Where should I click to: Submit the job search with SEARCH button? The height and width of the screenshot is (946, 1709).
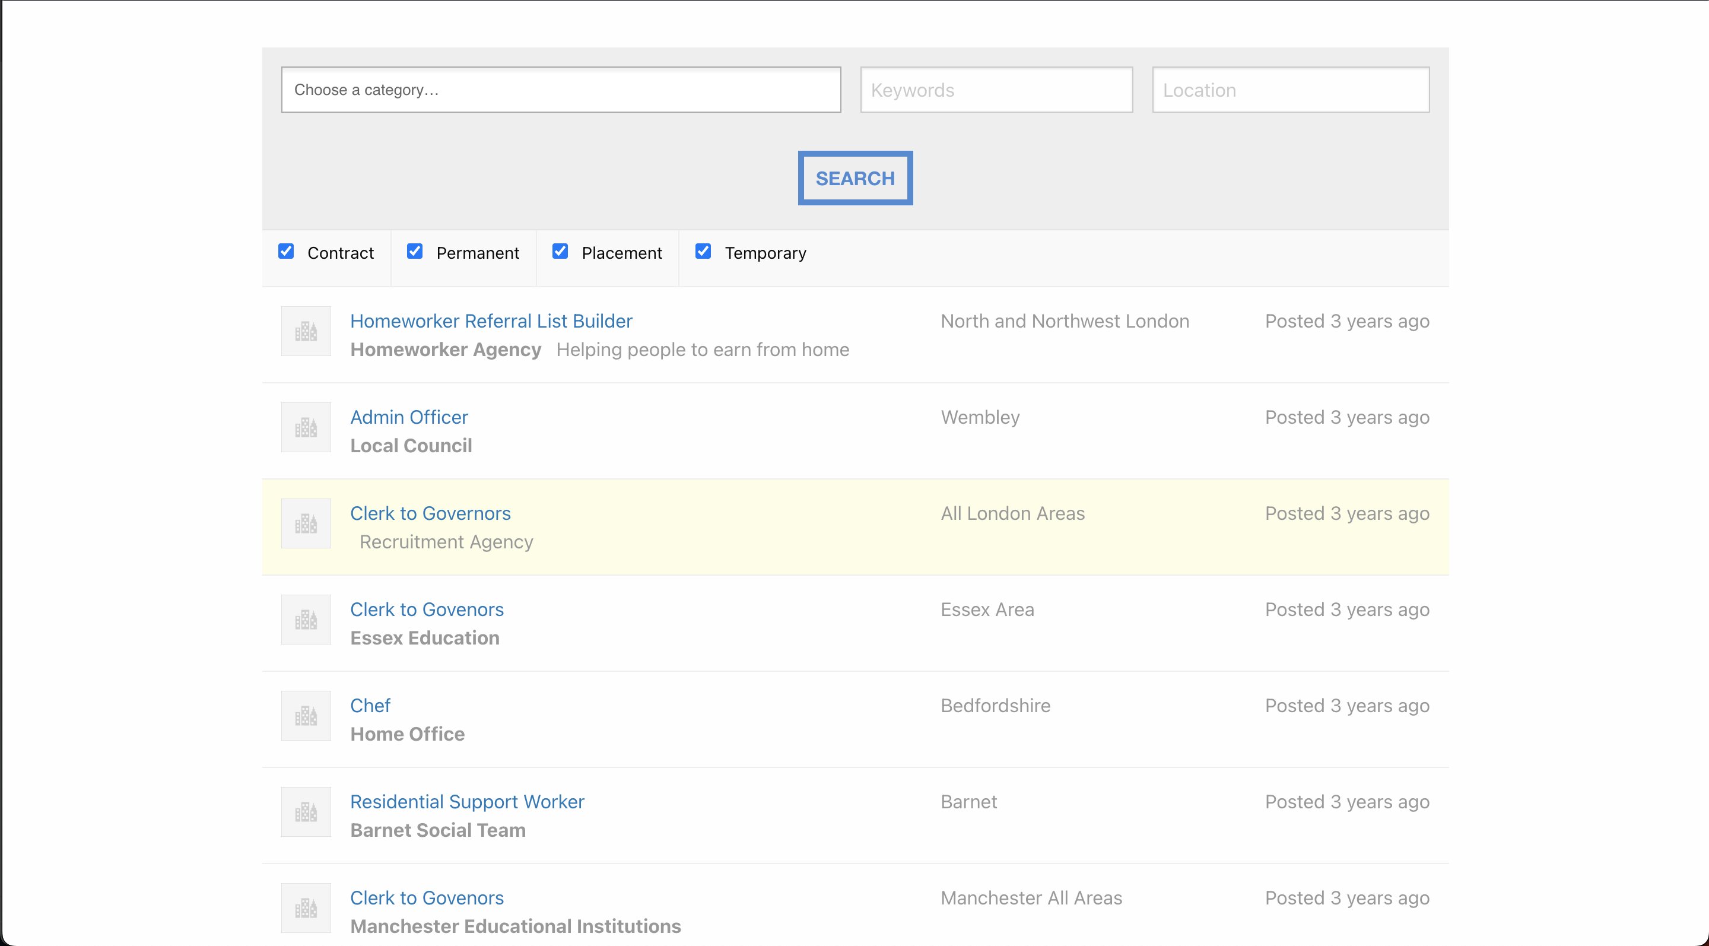click(x=855, y=178)
